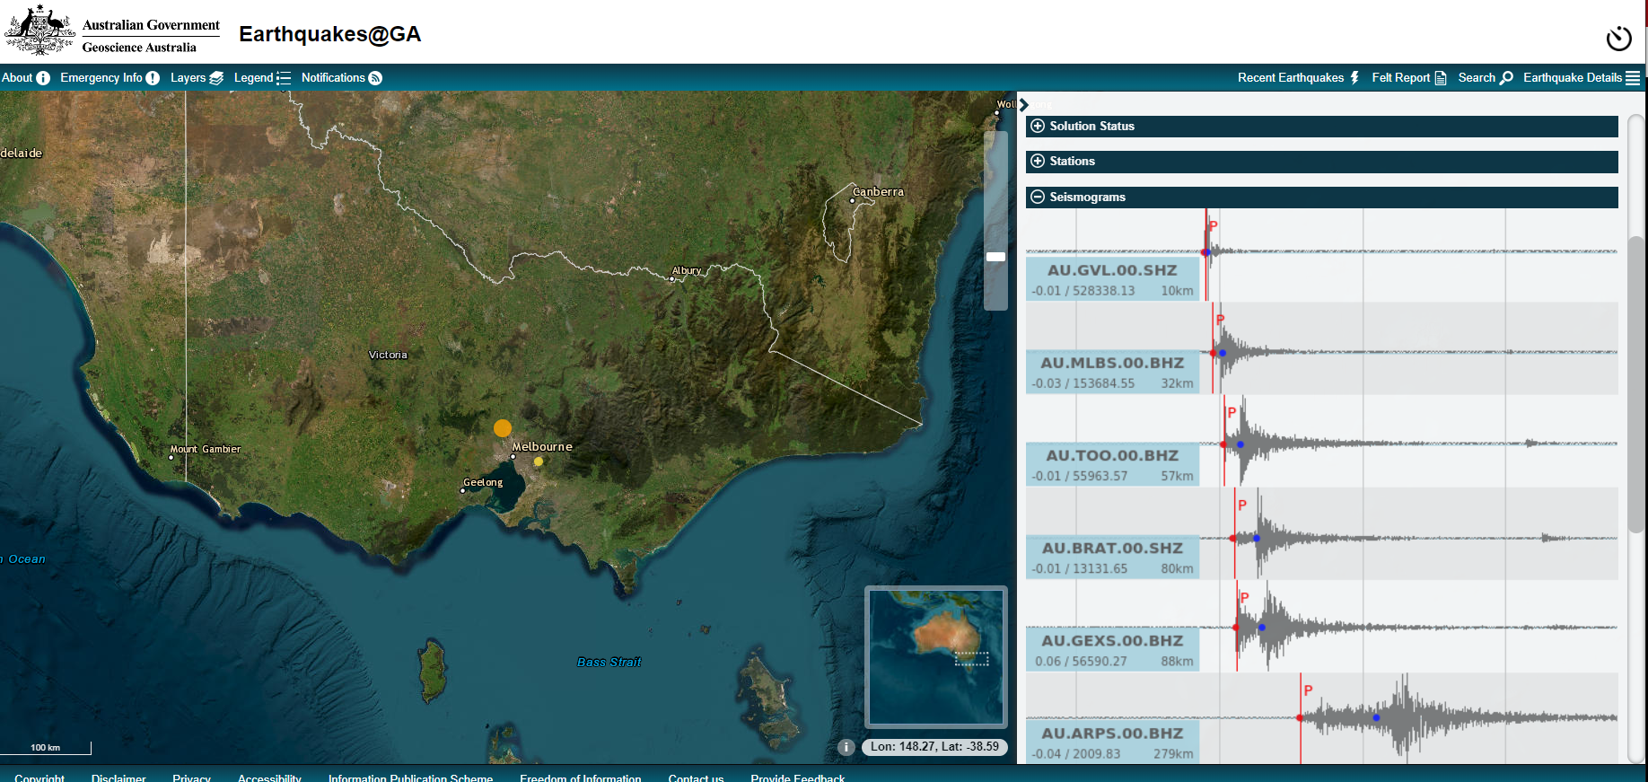Click the Australian Government crest logo

tap(39, 30)
